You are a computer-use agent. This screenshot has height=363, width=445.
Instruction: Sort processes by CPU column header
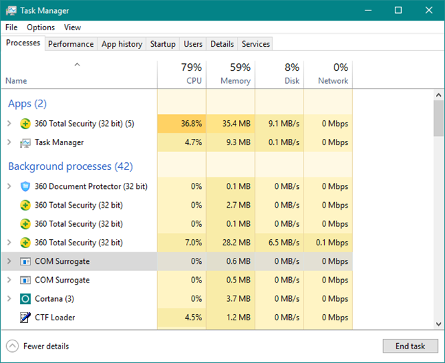182,74
